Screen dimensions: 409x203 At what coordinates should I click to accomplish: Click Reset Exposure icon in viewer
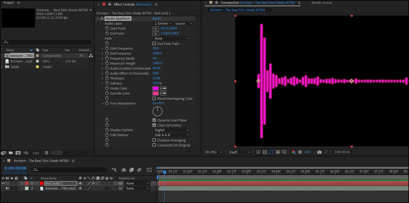[300, 152]
